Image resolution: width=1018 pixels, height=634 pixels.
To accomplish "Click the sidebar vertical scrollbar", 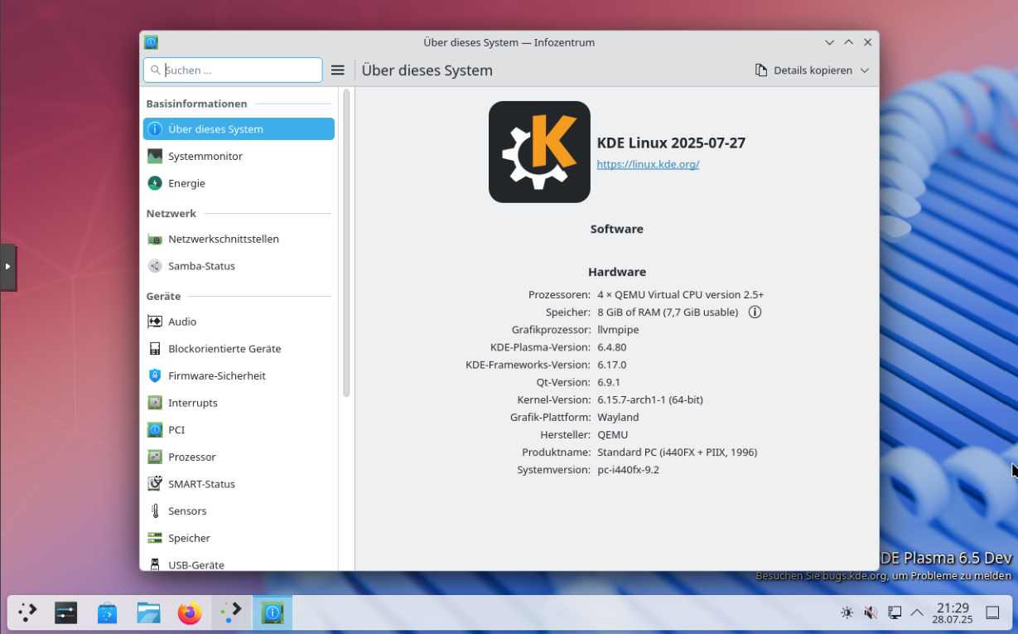I will click(346, 243).
